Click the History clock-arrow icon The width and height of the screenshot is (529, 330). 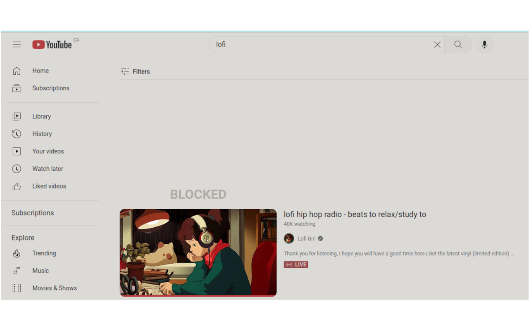click(17, 134)
